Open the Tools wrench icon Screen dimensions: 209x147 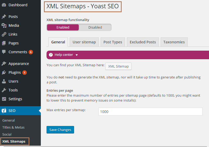point(4,90)
